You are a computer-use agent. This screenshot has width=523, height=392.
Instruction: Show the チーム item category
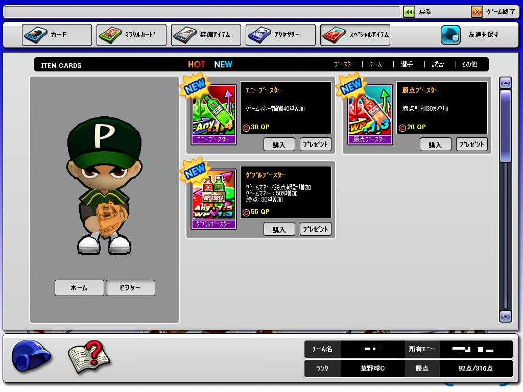coord(375,64)
